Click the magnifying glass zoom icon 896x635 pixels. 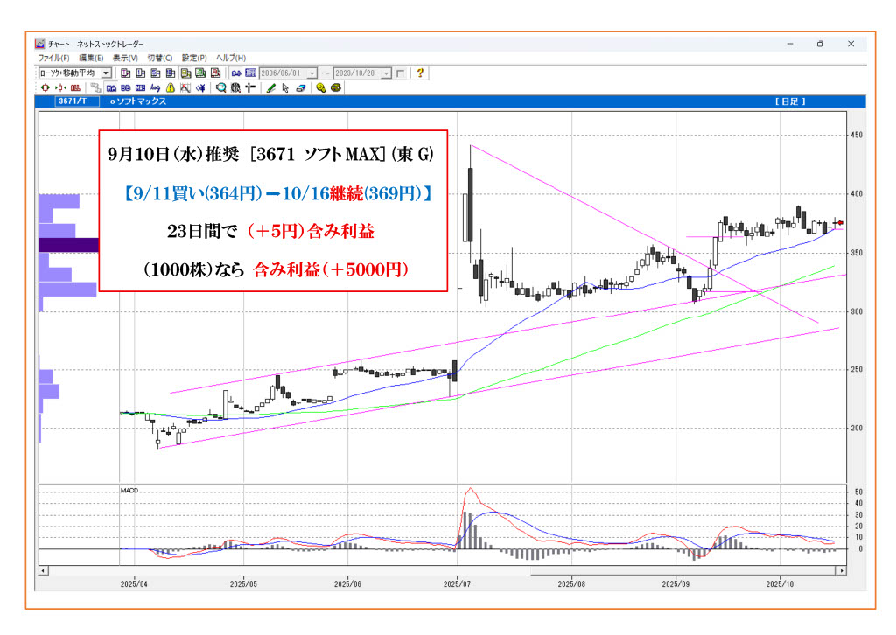tap(221, 88)
